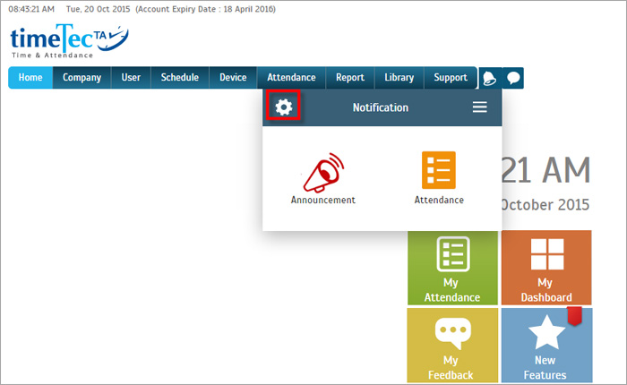Click the Tue, 20 Oct 2015 date
This screenshot has width=627, height=385.
(x=98, y=9)
